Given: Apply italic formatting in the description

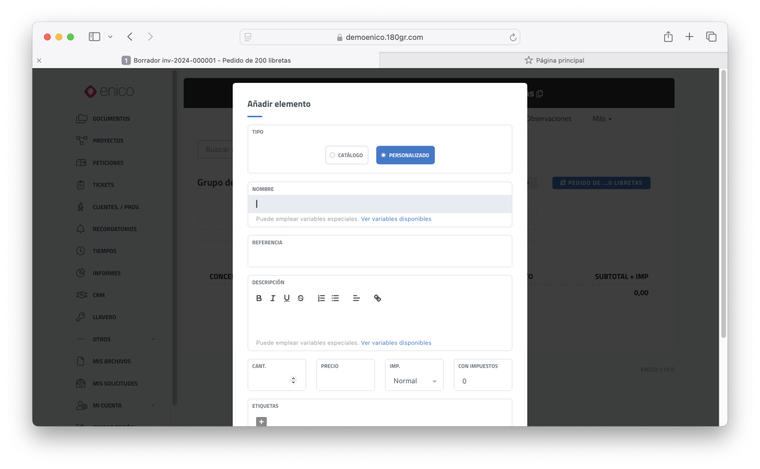Looking at the screenshot, I should tap(273, 298).
